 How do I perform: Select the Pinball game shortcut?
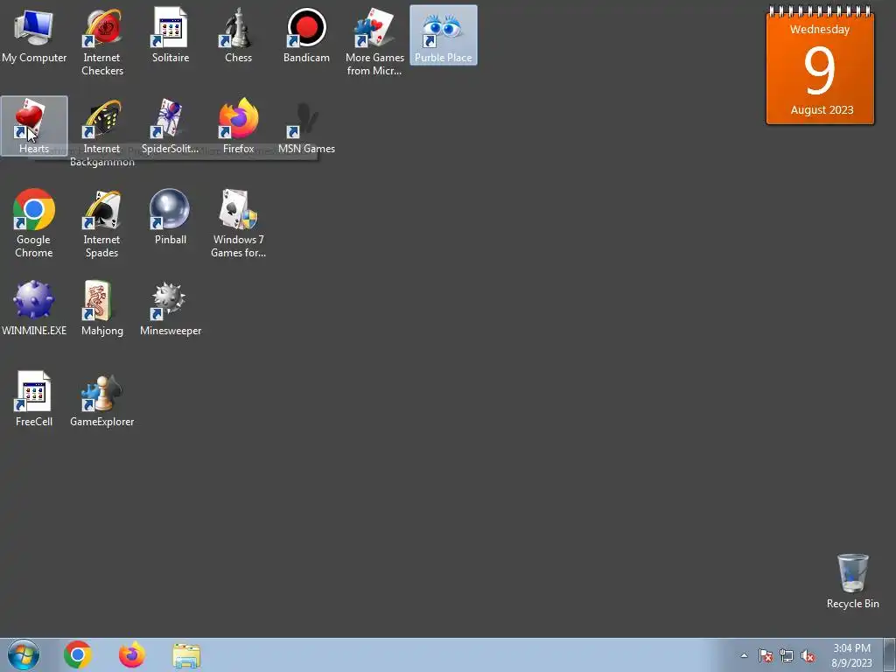(x=171, y=217)
